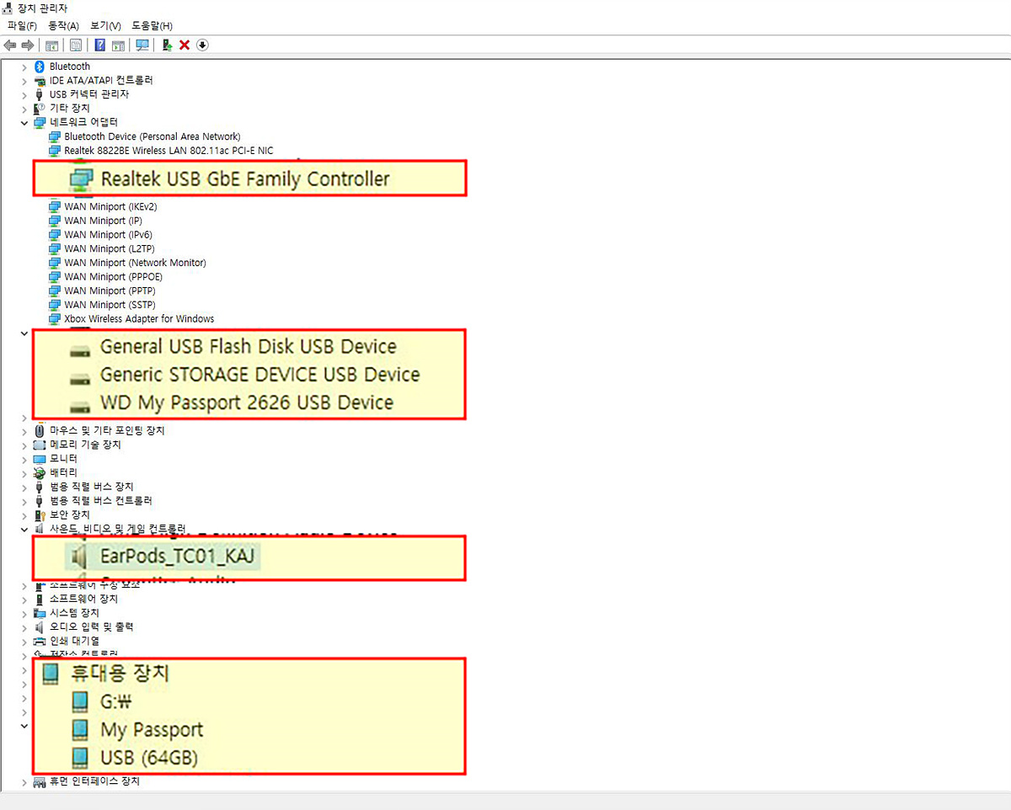Collapse the 네트워크 어댑터 node
This screenshot has height=810, width=1011.
pos(24,122)
